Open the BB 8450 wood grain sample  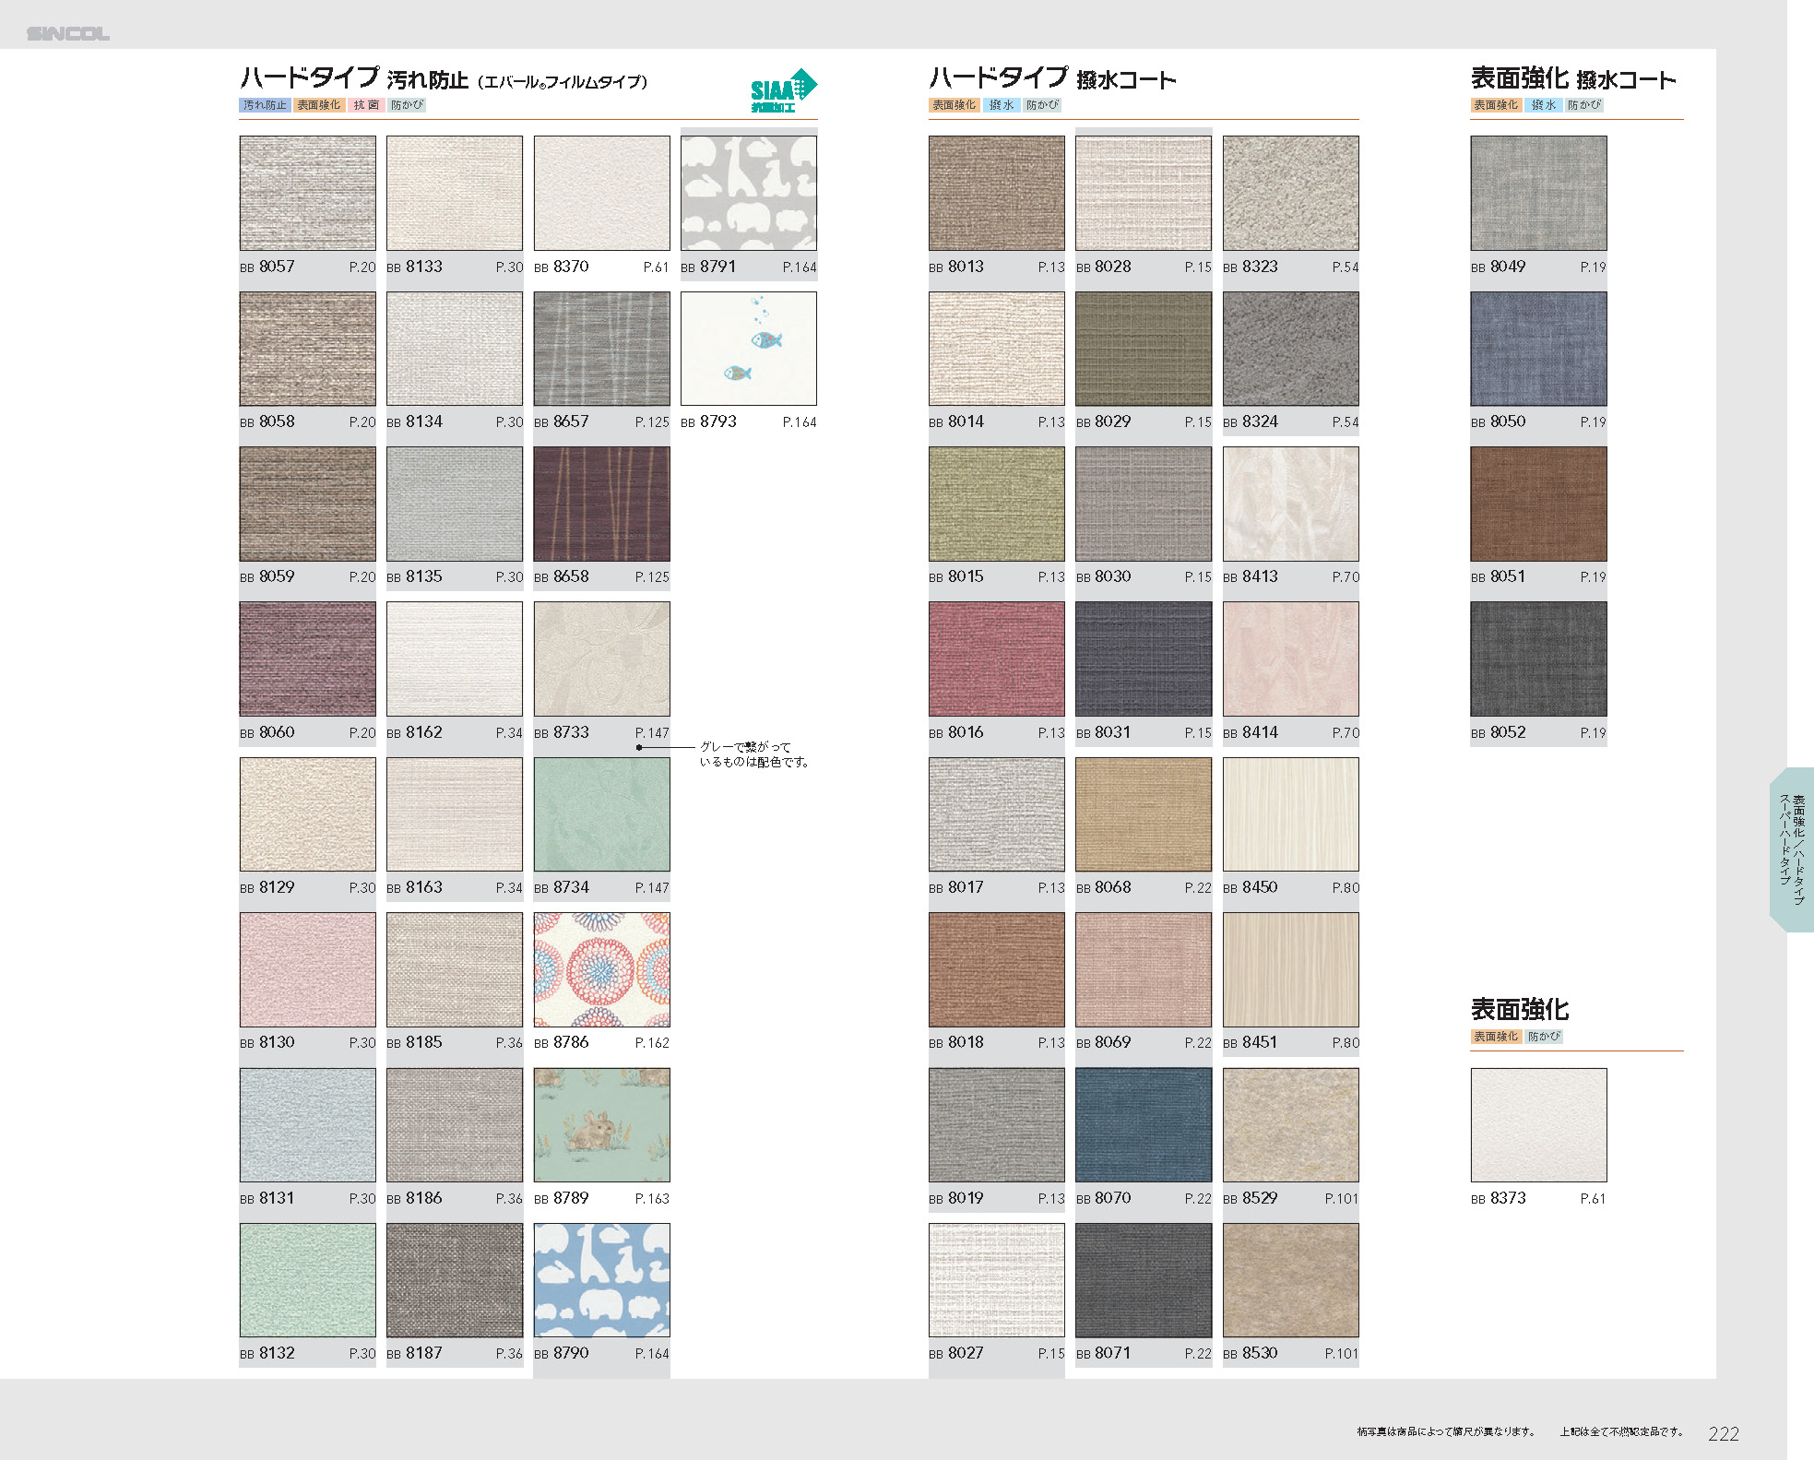pos(1290,814)
